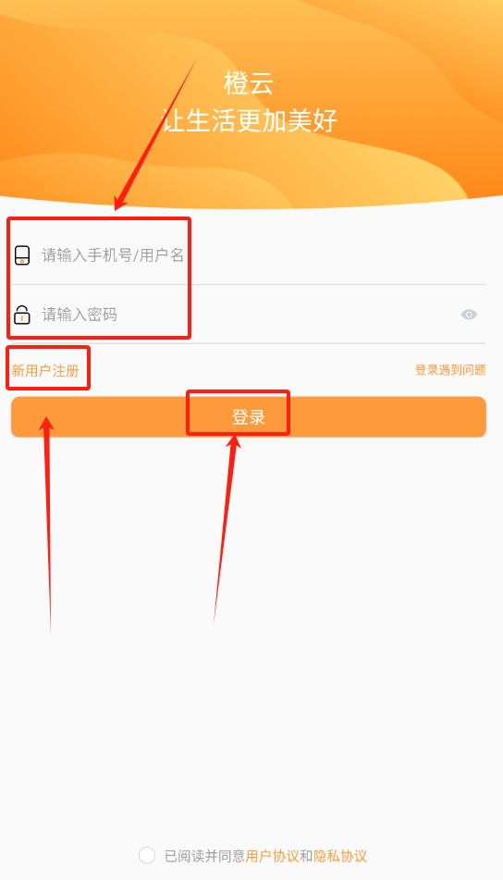Click the red arrow pointing at input fields
Viewport: 503px width, 880px height.
pyautogui.click(x=155, y=135)
